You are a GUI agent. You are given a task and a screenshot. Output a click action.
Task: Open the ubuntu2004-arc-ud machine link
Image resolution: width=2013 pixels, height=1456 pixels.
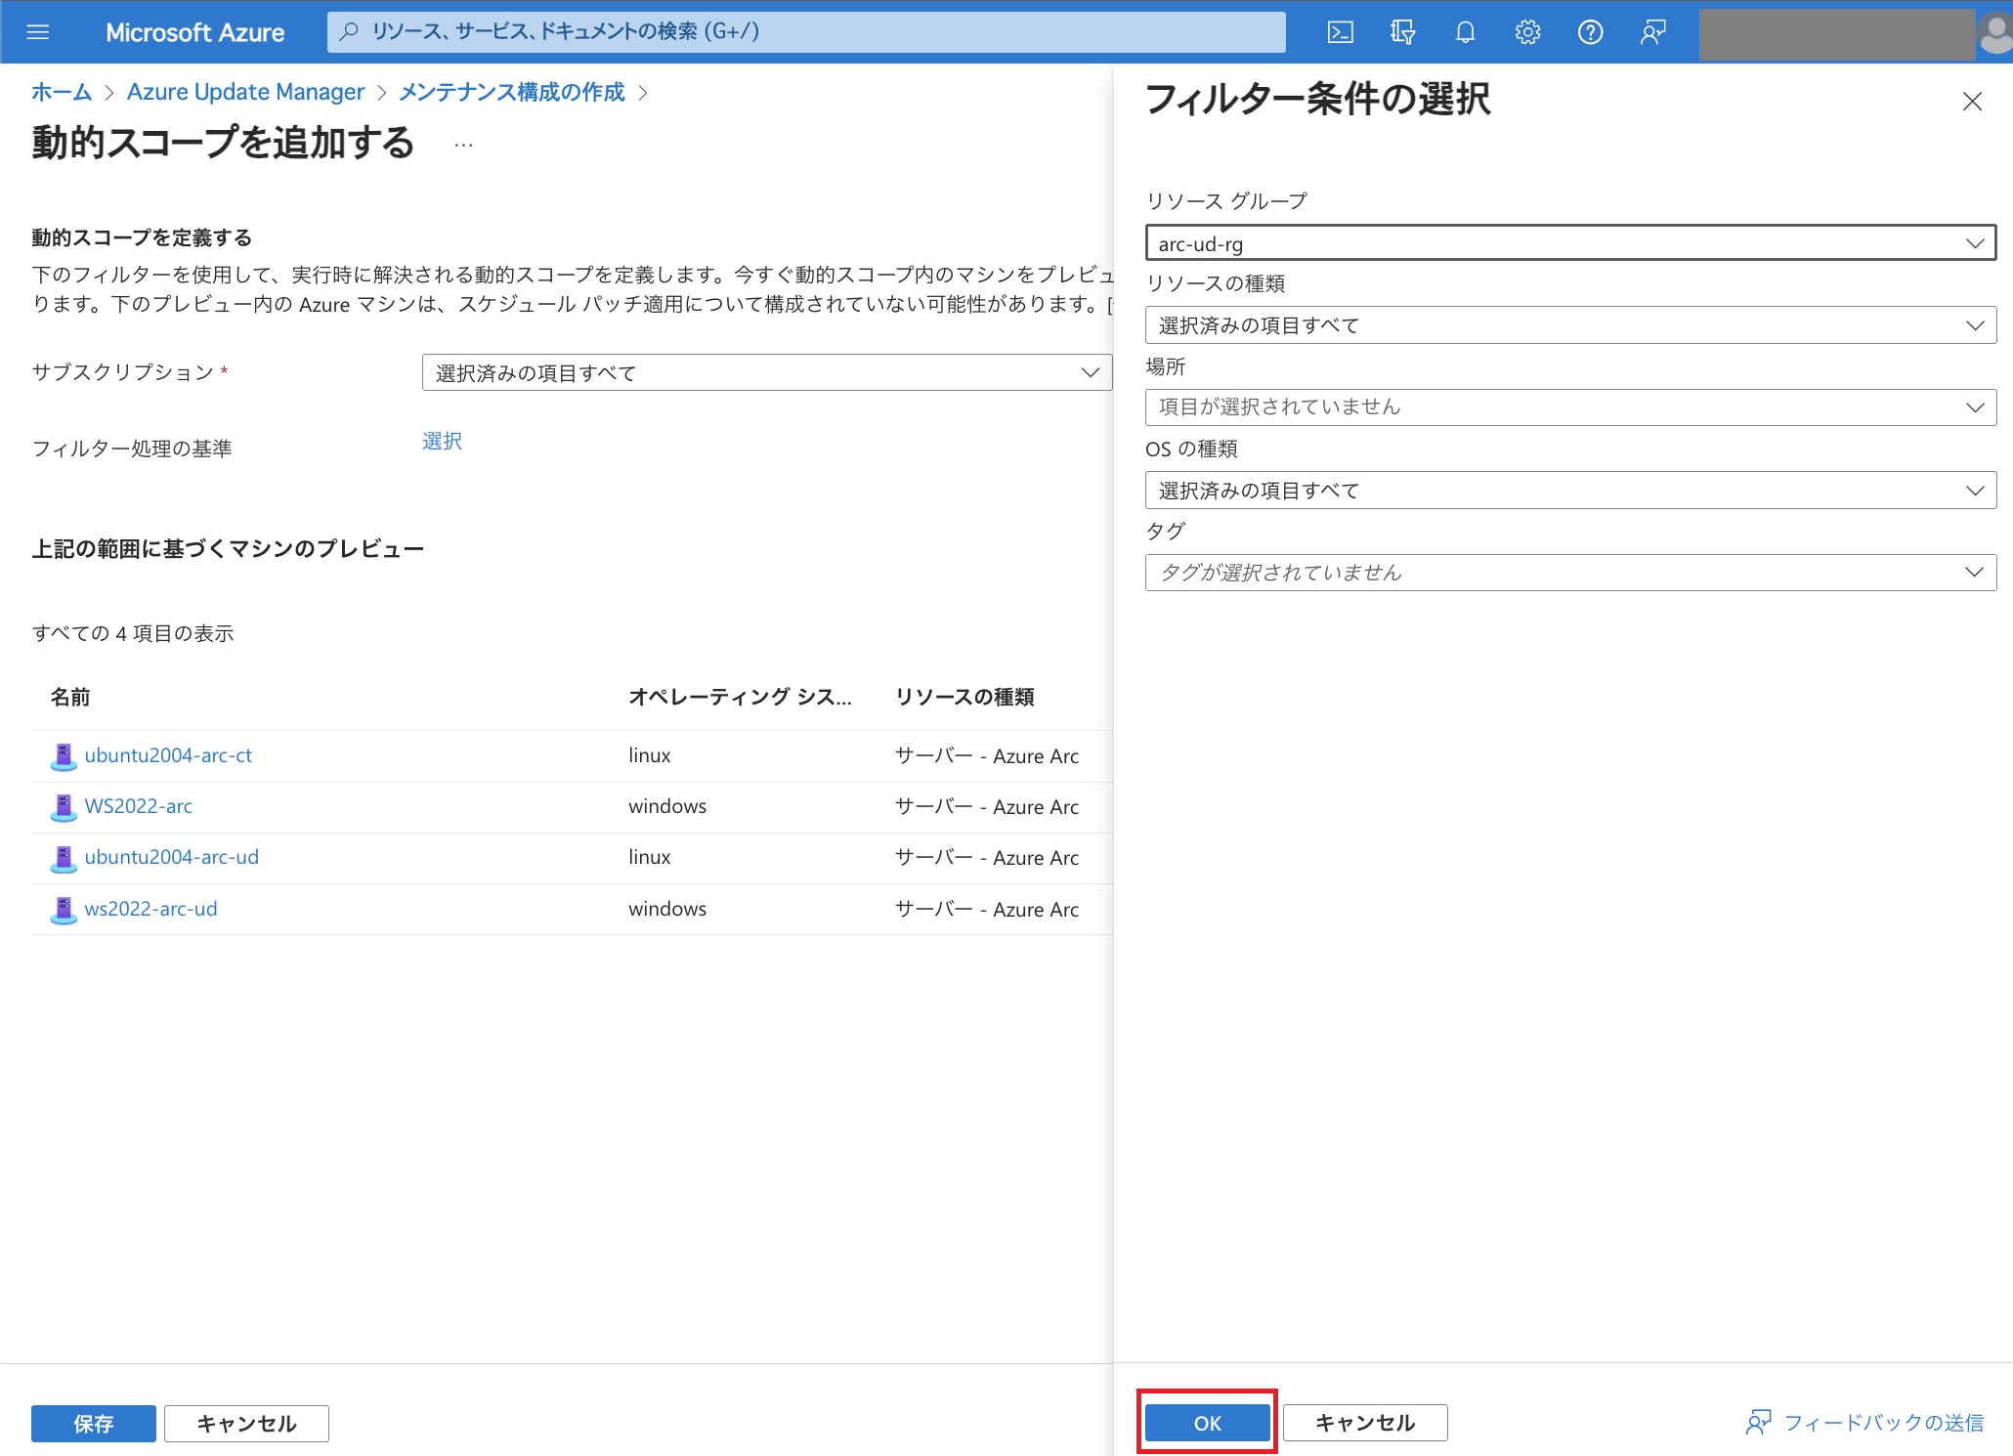point(171,857)
